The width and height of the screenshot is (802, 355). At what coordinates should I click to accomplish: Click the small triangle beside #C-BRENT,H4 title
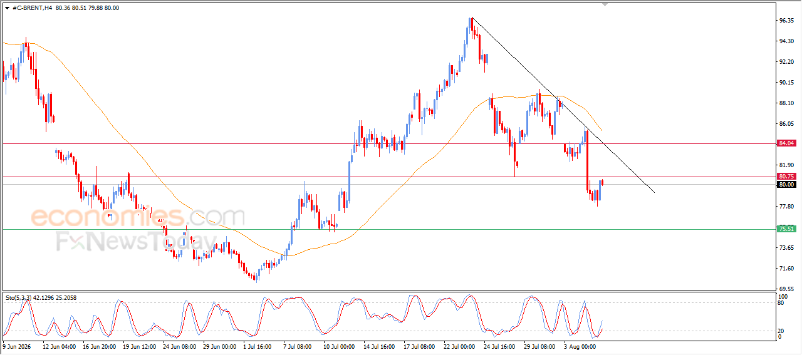click(x=7, y=8)
